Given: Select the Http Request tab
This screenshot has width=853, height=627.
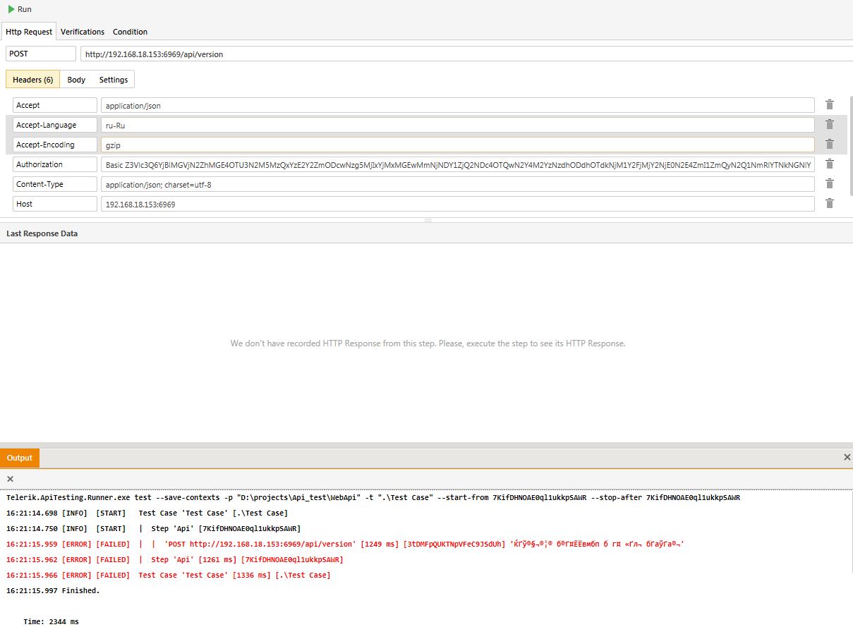Looking at the screenshot, I should click(29, 32).
